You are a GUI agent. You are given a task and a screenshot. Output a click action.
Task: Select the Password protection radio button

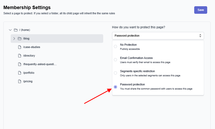click(115, 87)
